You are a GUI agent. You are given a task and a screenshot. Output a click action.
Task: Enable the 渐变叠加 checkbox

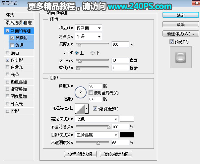(x=7, y=89)
